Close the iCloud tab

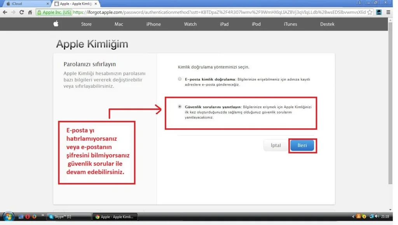(47, 4)
